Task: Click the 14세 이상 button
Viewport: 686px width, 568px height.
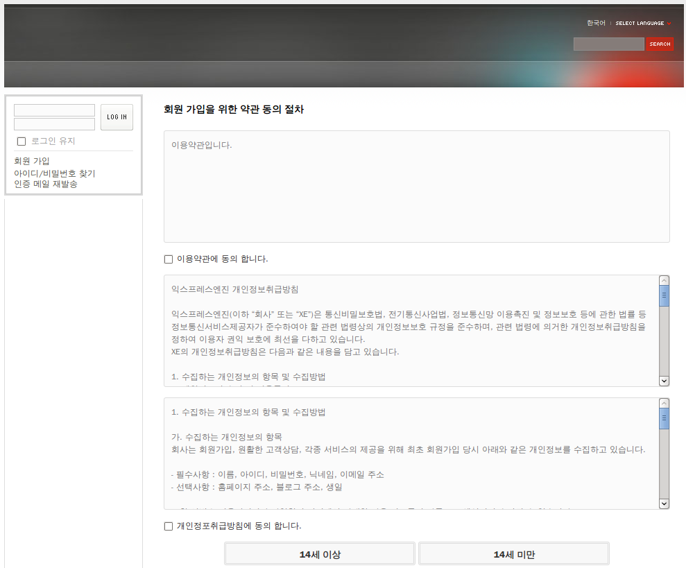Action: [x=320, y=554]
